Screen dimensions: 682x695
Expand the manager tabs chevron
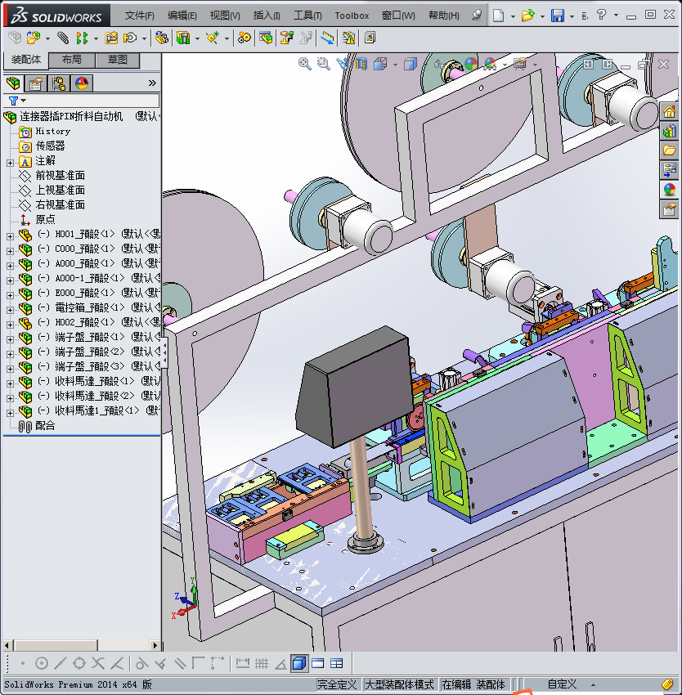pos(152,83)
